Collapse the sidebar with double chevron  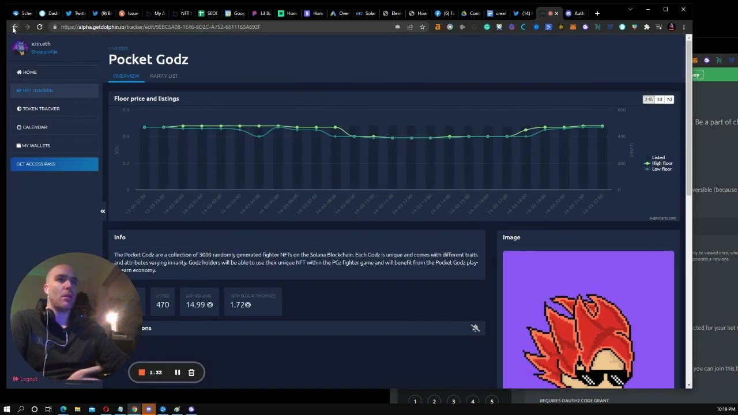(x=103, y=211)
